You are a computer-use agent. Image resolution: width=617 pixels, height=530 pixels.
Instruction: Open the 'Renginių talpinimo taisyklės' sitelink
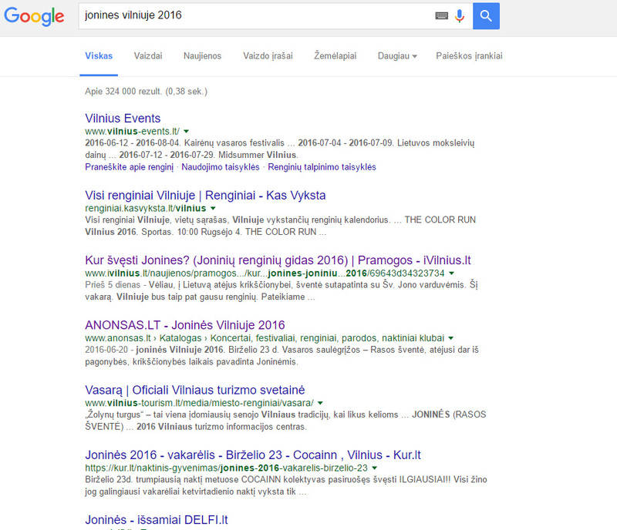pos(322,167)
